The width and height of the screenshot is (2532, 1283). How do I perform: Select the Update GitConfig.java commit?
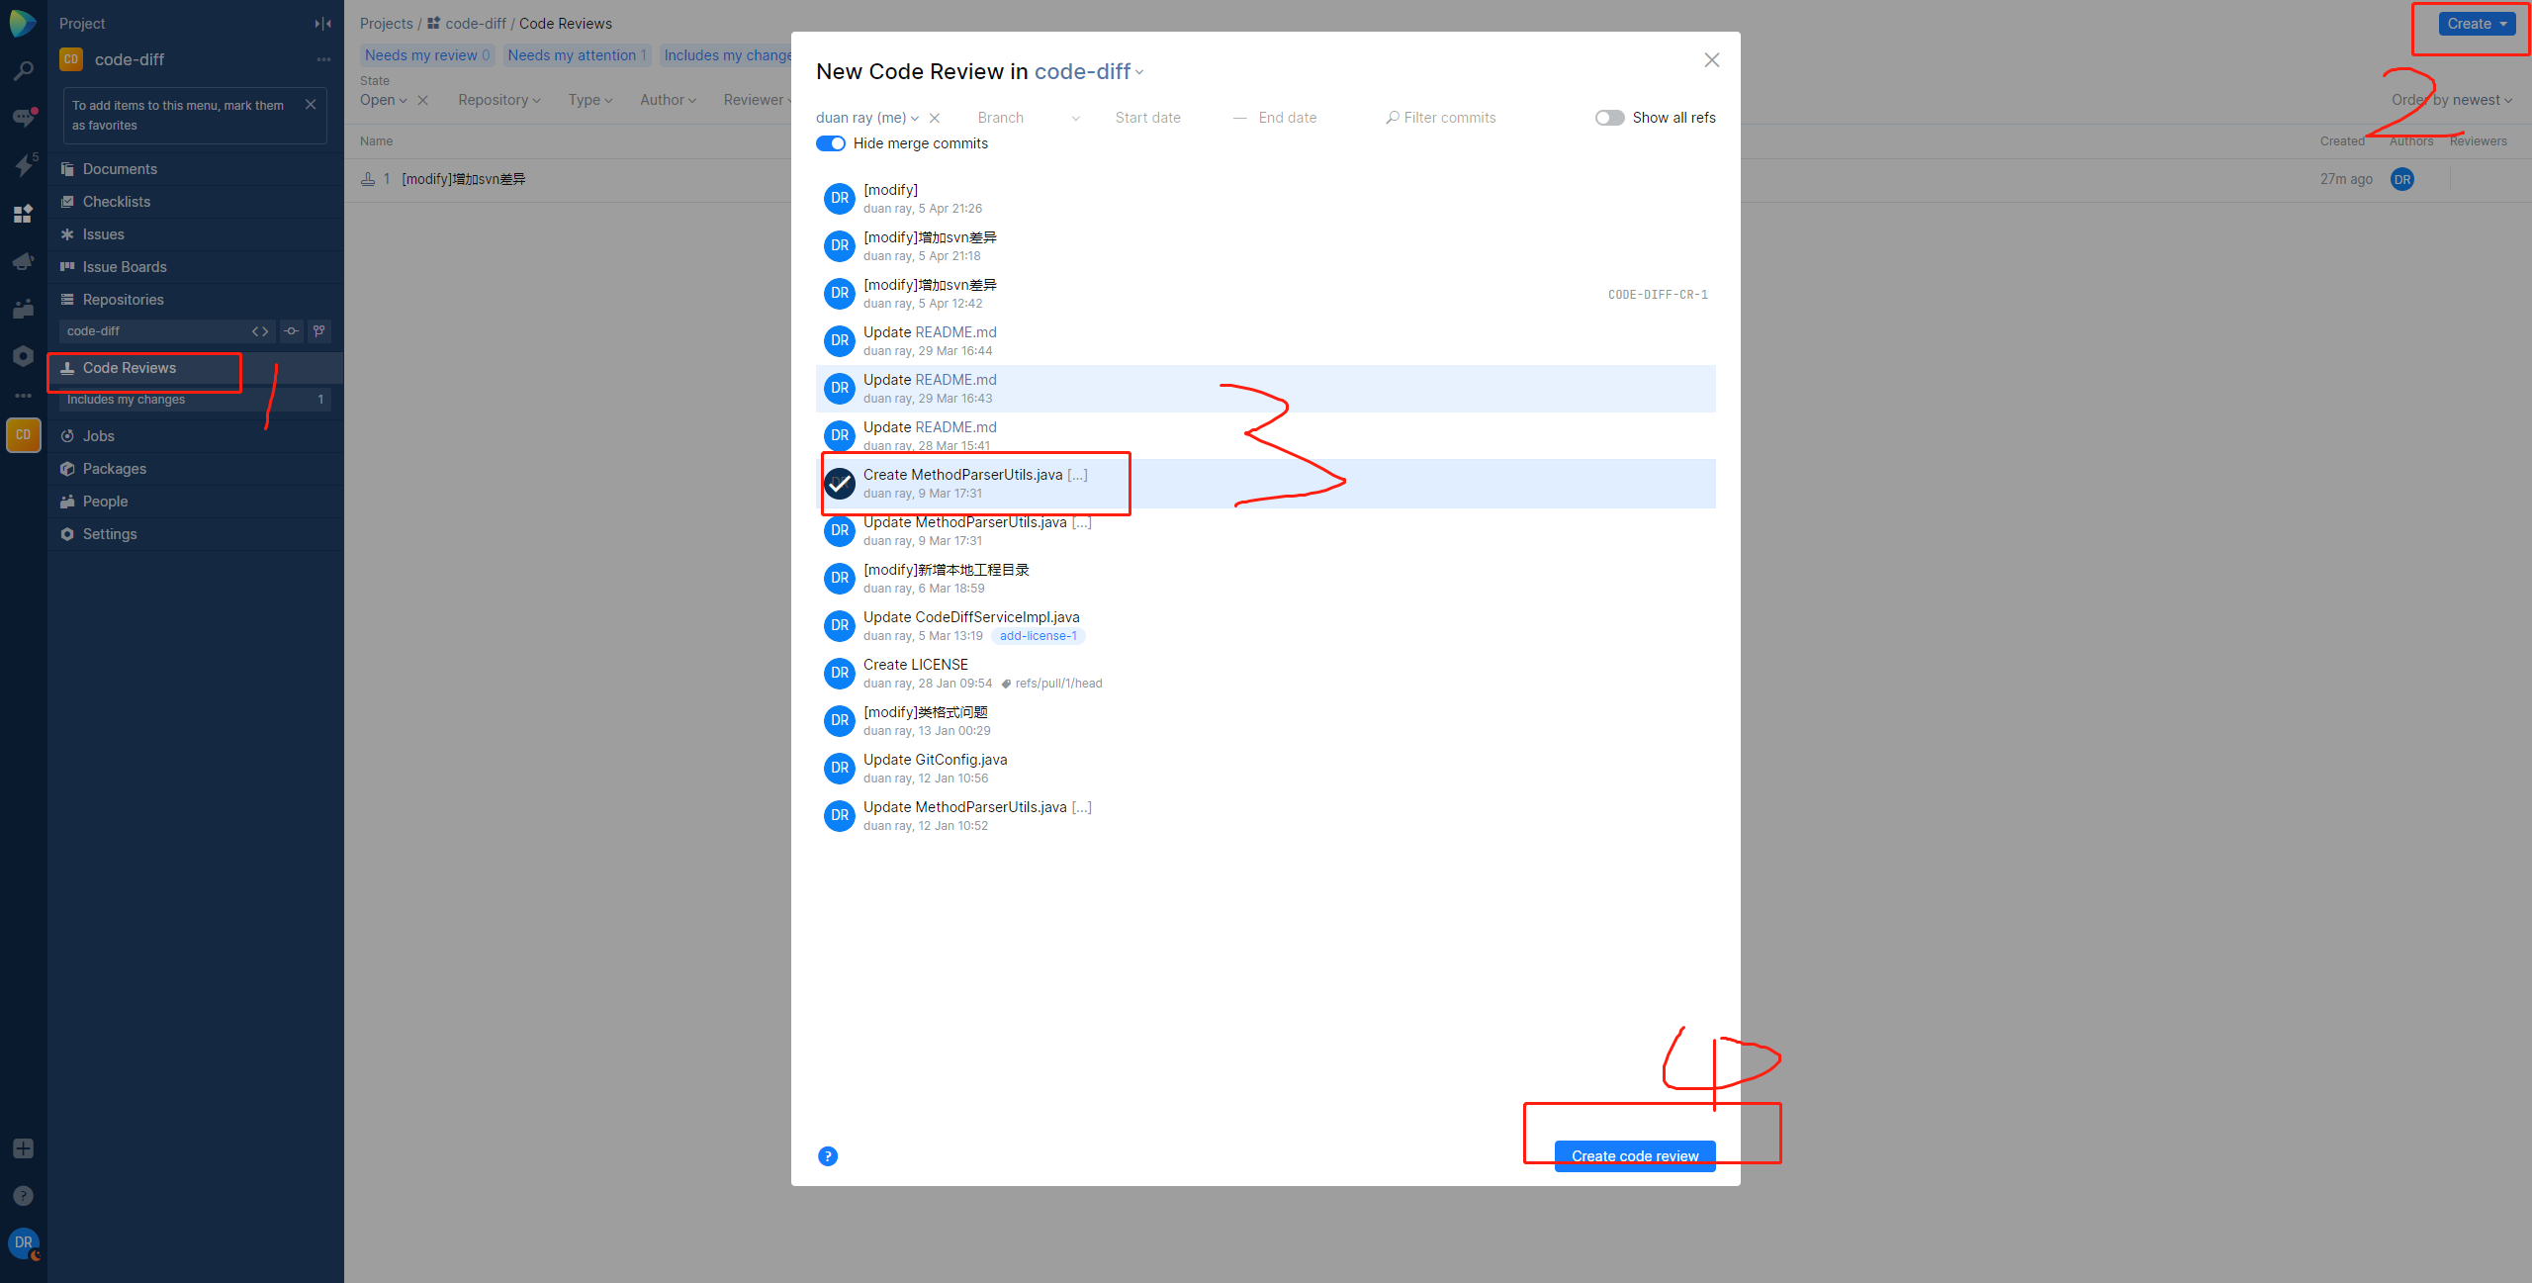pyautogui.click(x=1266, y=769)
